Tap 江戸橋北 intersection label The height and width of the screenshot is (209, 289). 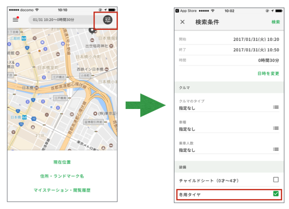(59, 77)
